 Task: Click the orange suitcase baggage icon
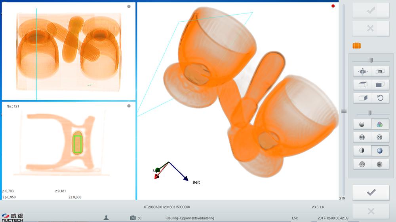coord(356,45)
